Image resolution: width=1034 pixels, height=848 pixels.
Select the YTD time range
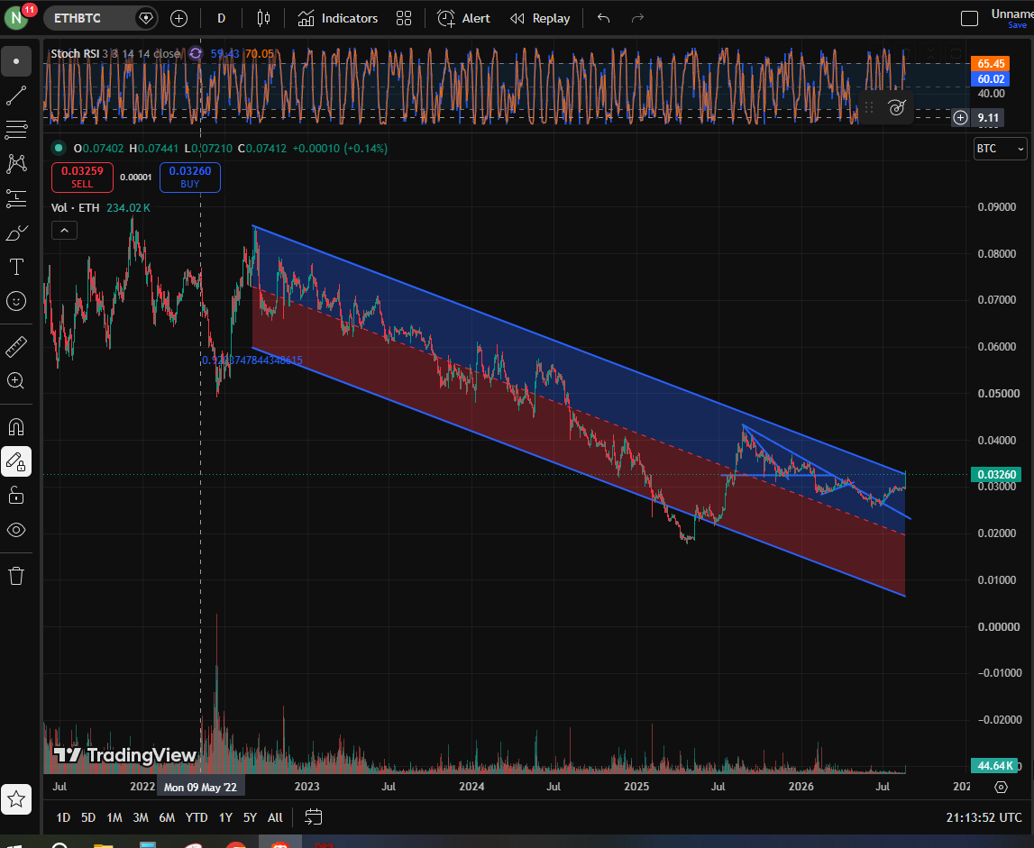197,817
